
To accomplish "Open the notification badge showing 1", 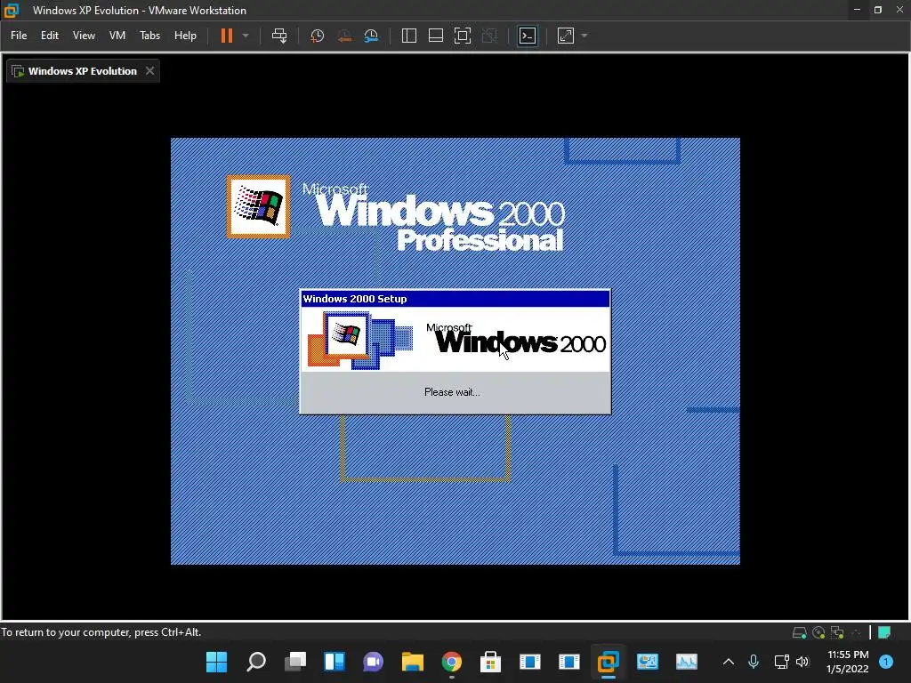I will coord(885,662).
